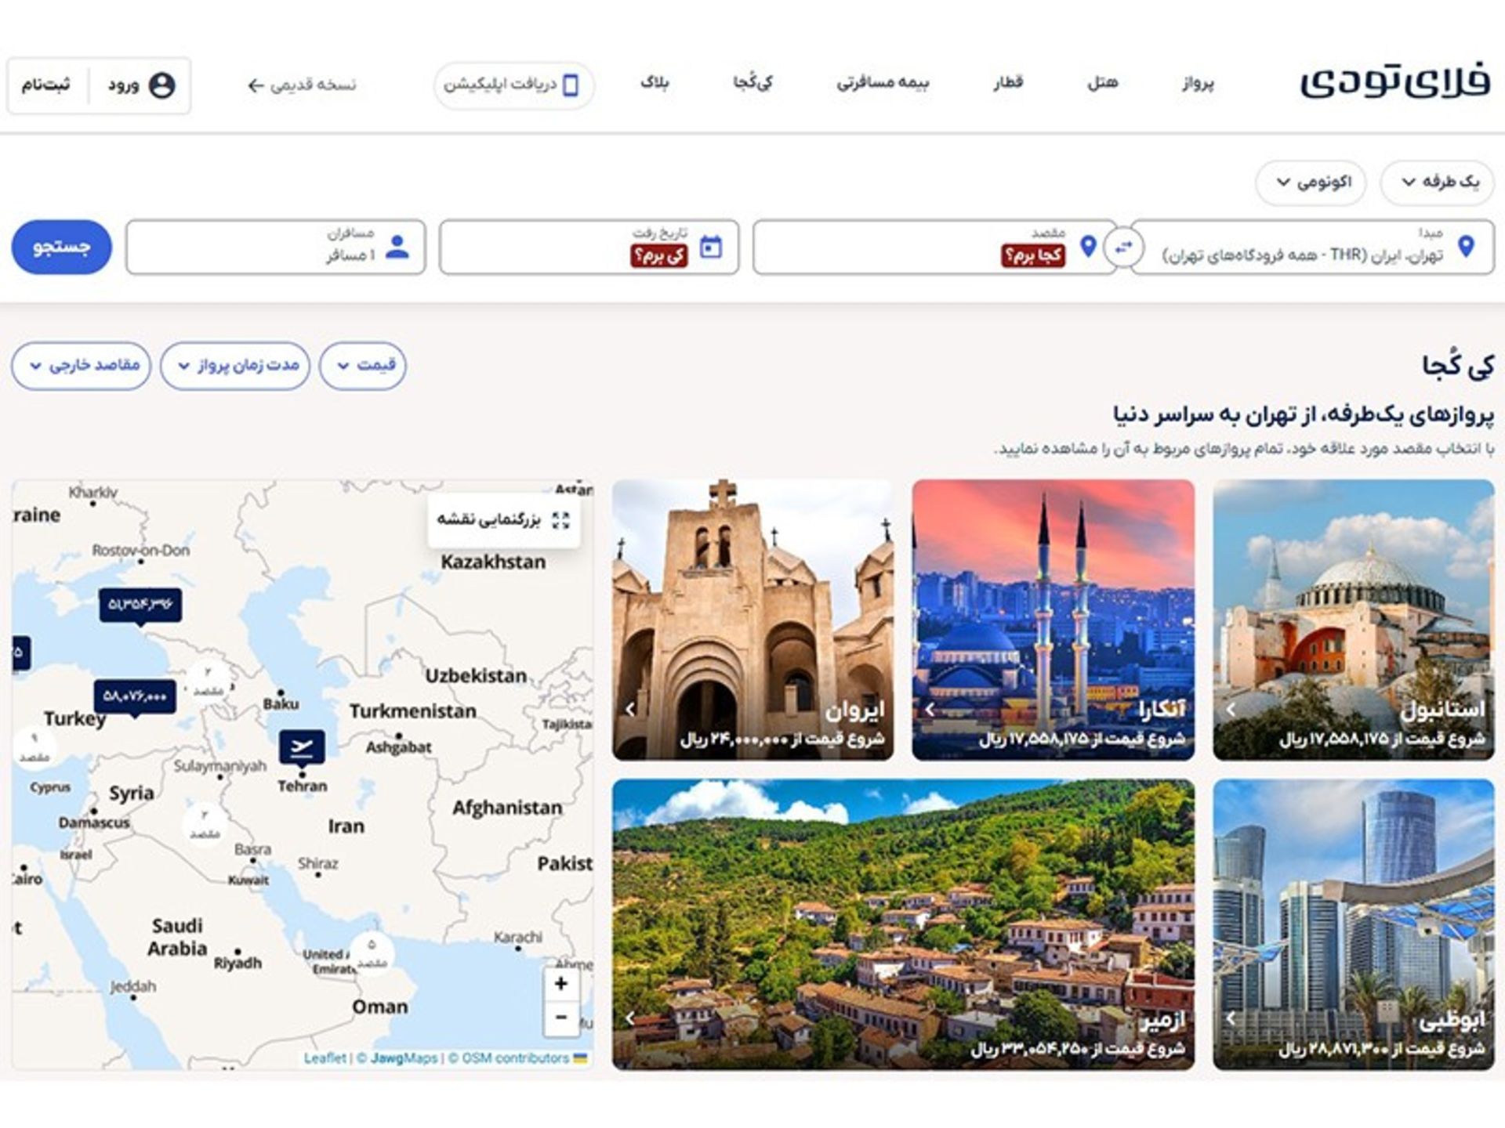Click the location pin icon in the مقصد field
Screen dimensions: 1505x1128
1088,247
